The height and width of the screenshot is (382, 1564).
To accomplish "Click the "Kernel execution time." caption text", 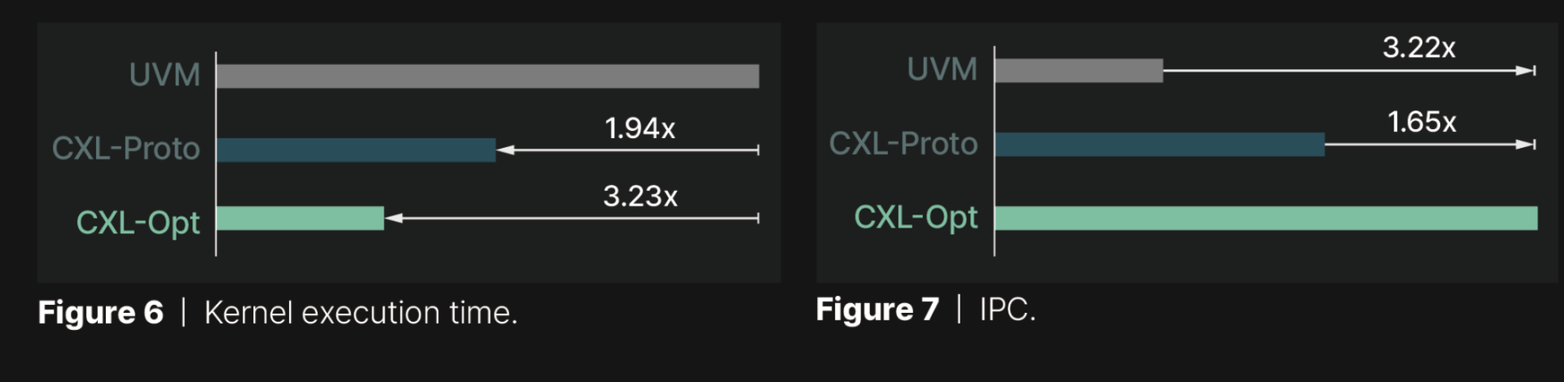I will pyautogui.click(x=361, y=313).
